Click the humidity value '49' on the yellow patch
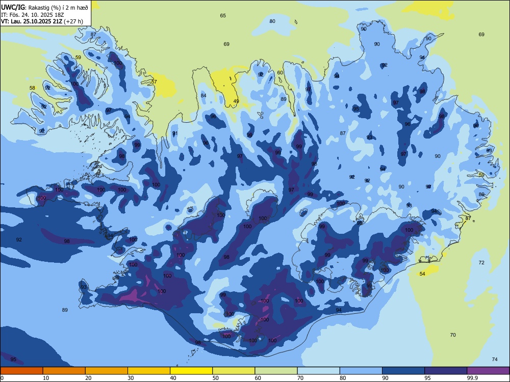 click(x=236, y=101)
